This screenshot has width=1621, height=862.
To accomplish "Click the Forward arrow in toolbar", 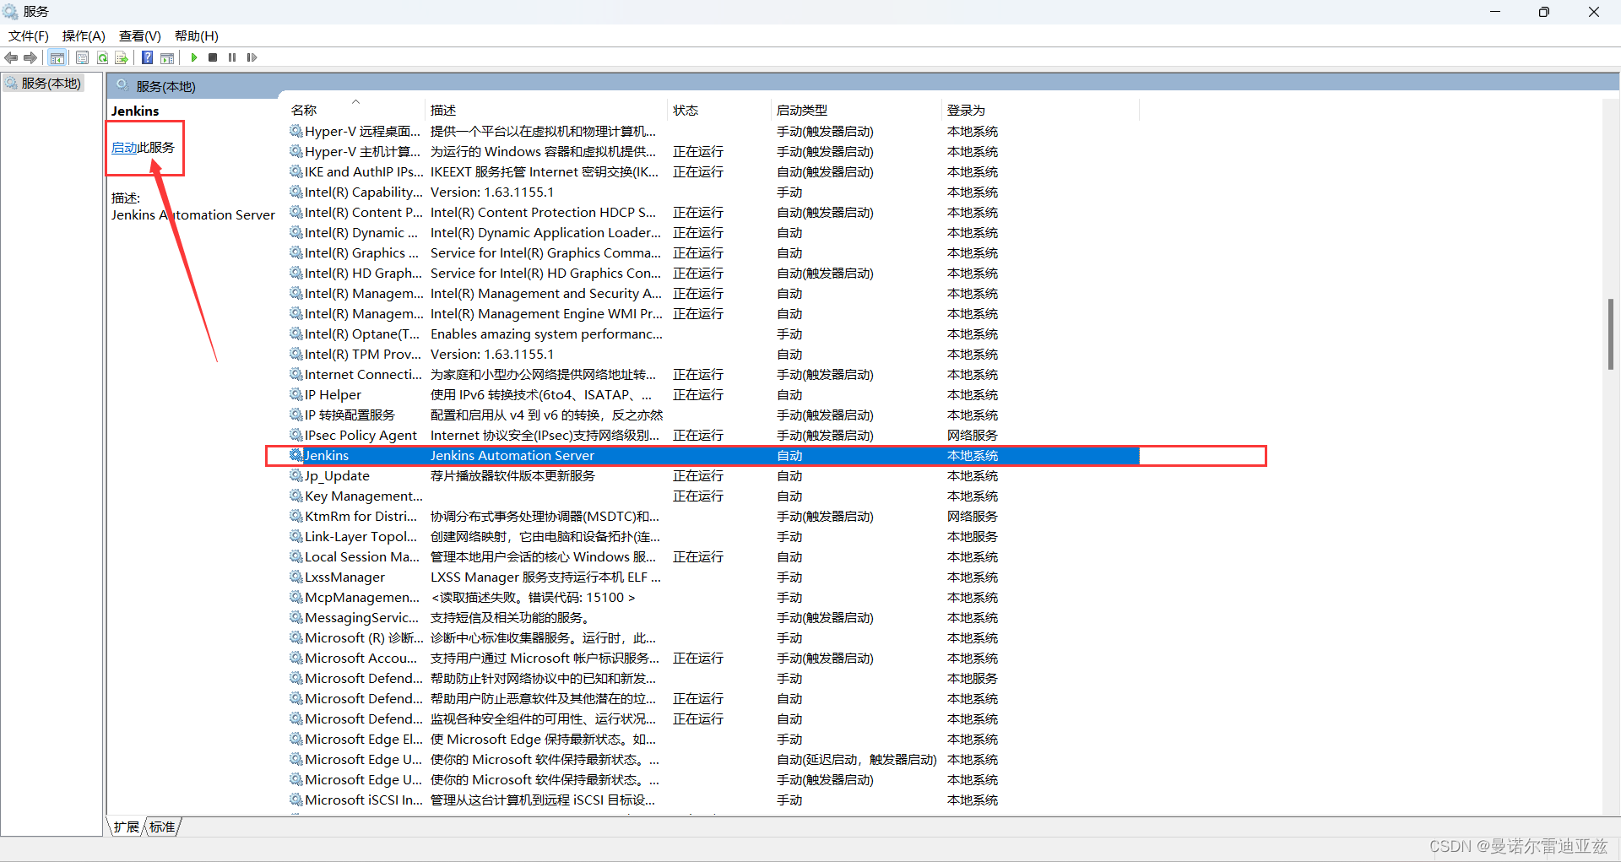I will (x=30, y=57).
